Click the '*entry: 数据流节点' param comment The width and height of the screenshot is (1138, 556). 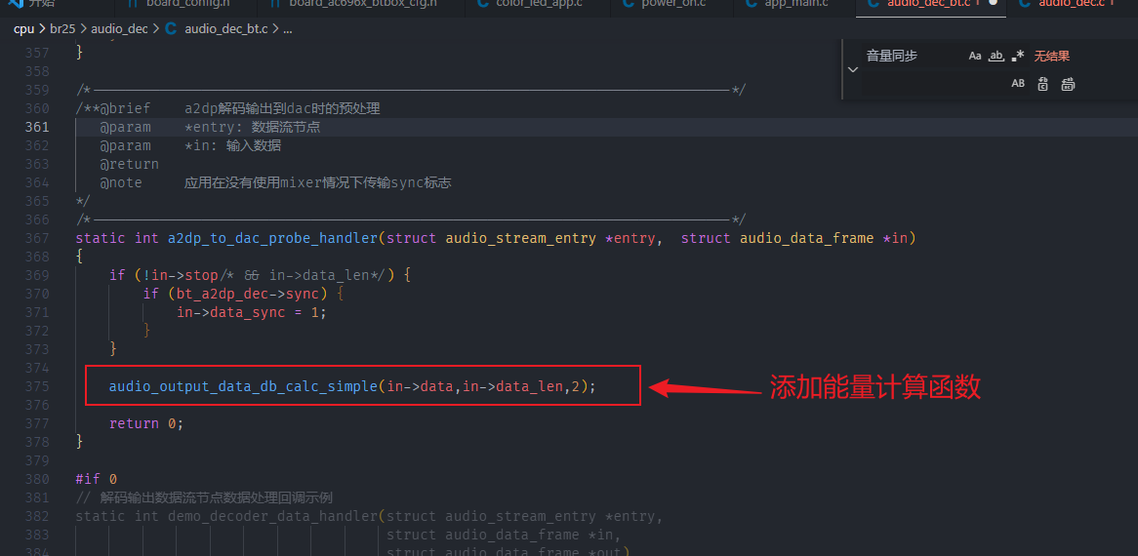(253, 127)
